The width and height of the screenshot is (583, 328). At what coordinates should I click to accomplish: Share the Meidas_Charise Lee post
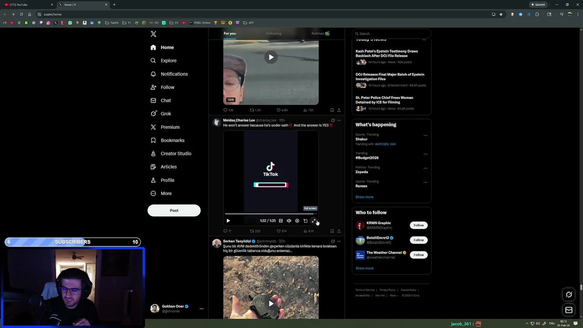(x=339, y=231)
